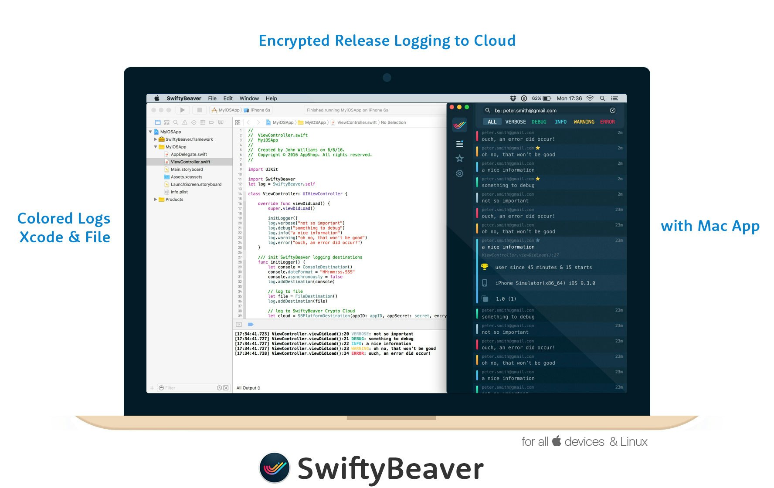The image size is (774, 488).
Task: Open Dropbox icon in macOS menu bar
Action: pos(513,98)
